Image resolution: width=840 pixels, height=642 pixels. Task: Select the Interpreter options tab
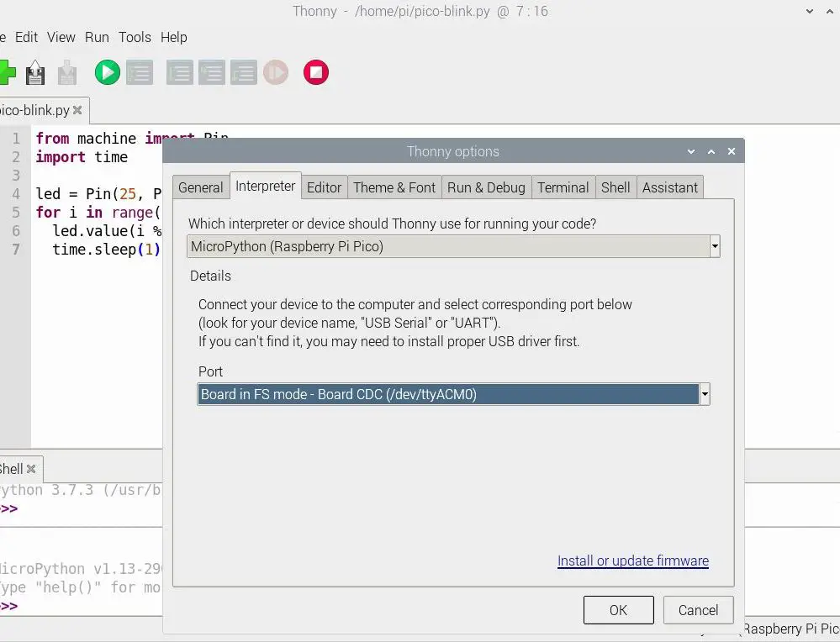click(x=266, y=186)
